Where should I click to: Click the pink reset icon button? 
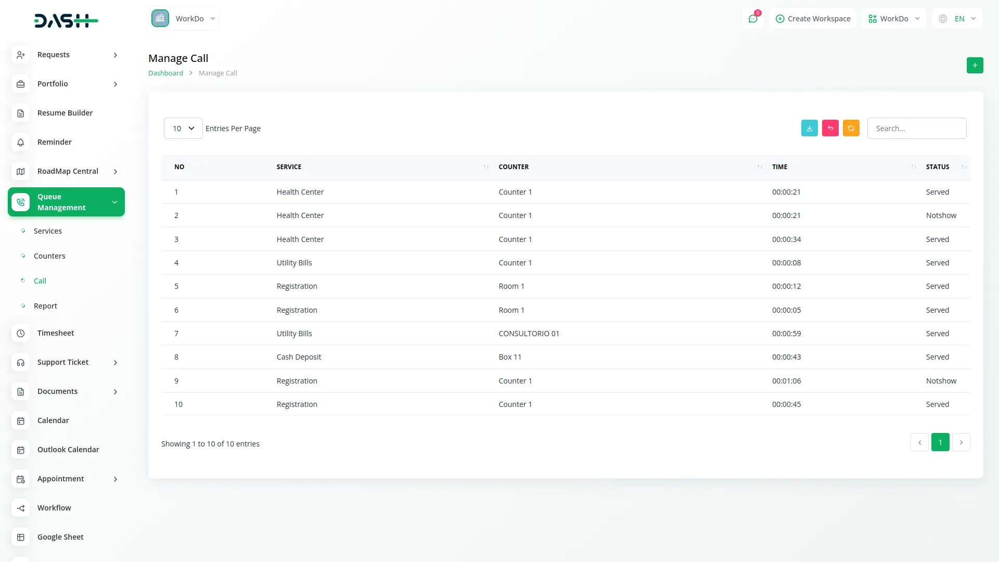pos(830,128)
